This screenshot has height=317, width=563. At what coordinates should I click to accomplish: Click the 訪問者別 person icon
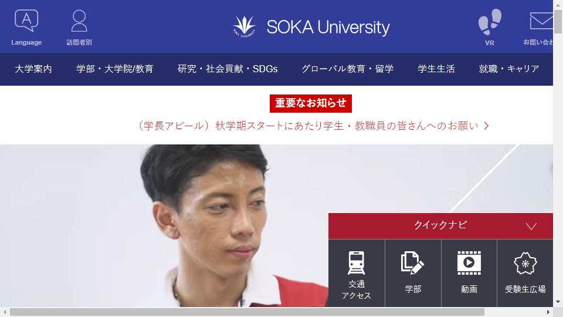point(79,21)
